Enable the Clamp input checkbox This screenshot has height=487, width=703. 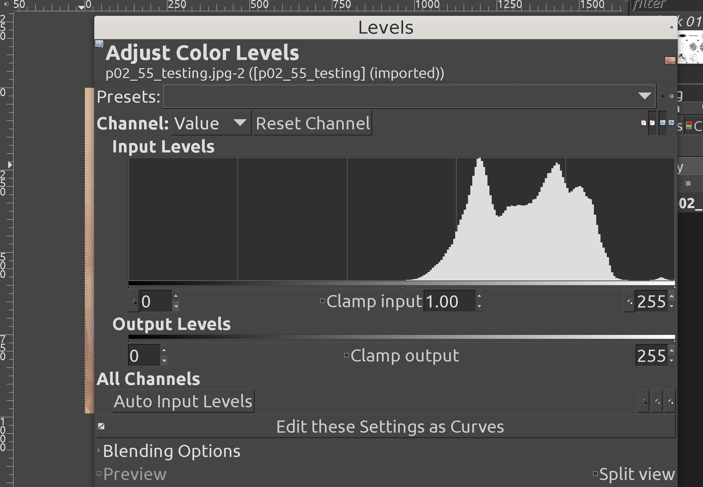coord(323,301)
